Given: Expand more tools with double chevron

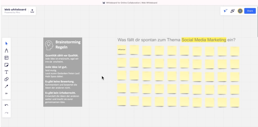Looking at the screenshot, I should 7,93.
